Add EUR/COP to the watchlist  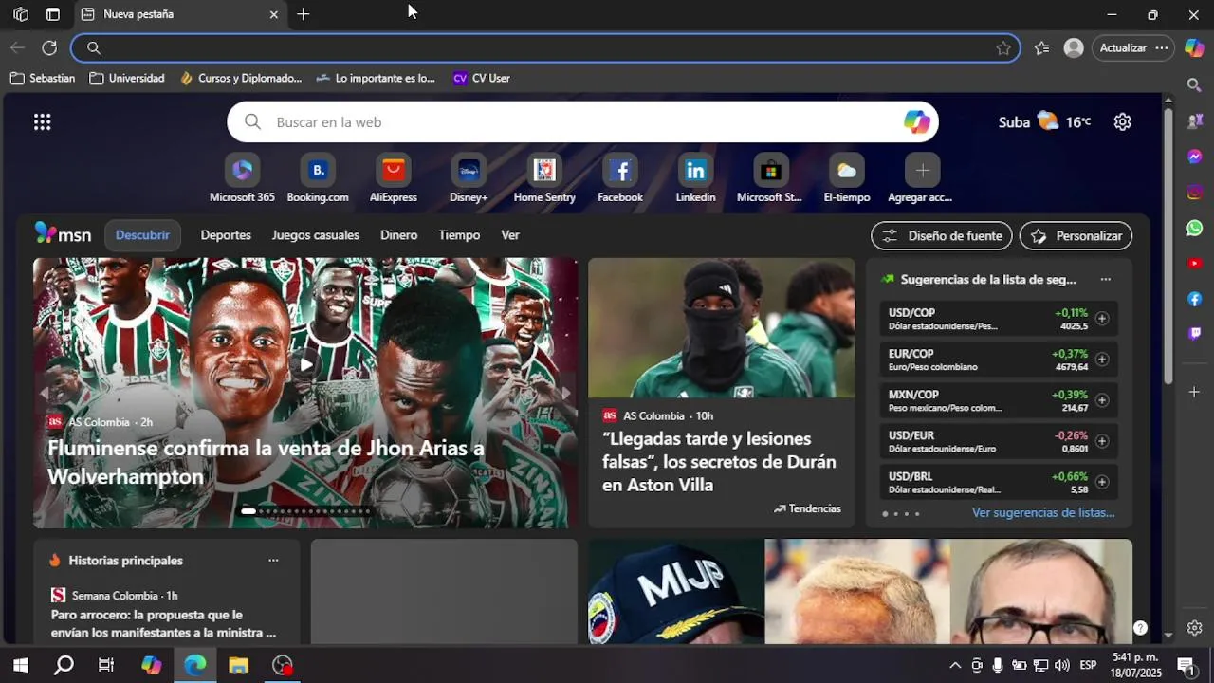[1102, 360]
